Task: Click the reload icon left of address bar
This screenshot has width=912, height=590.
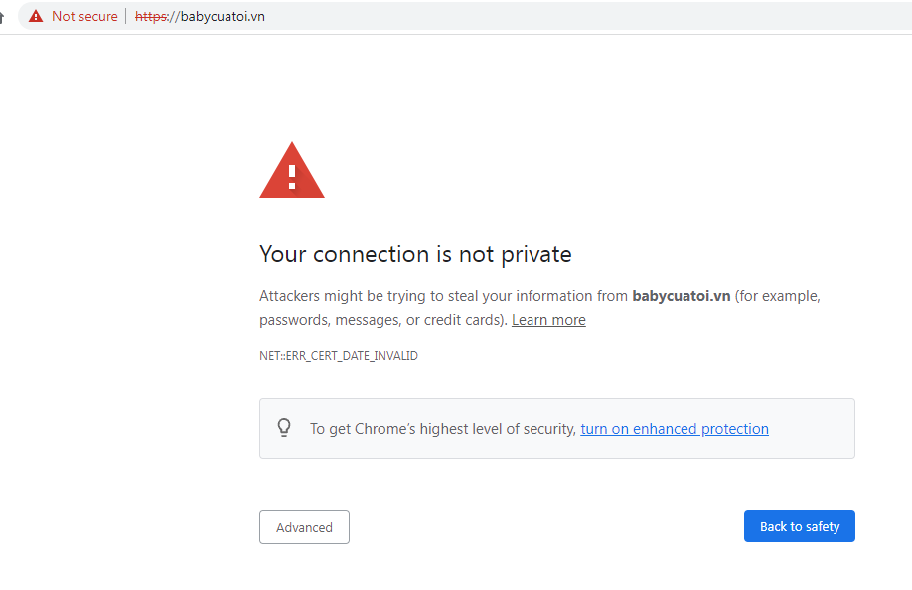Action: [3, 16]
